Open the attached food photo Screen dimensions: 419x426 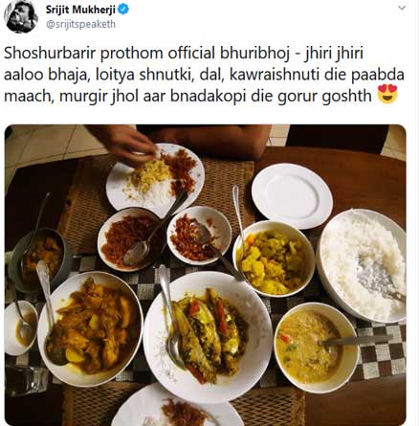206,275
